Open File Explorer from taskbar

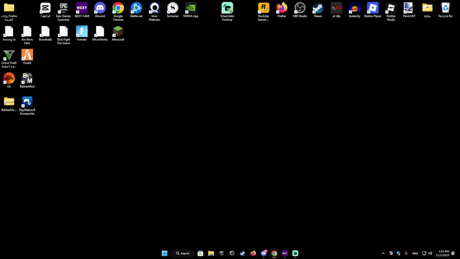pyautogui.click(x=211, y=253)
